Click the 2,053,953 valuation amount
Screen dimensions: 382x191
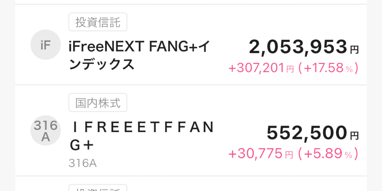[298, 47]
